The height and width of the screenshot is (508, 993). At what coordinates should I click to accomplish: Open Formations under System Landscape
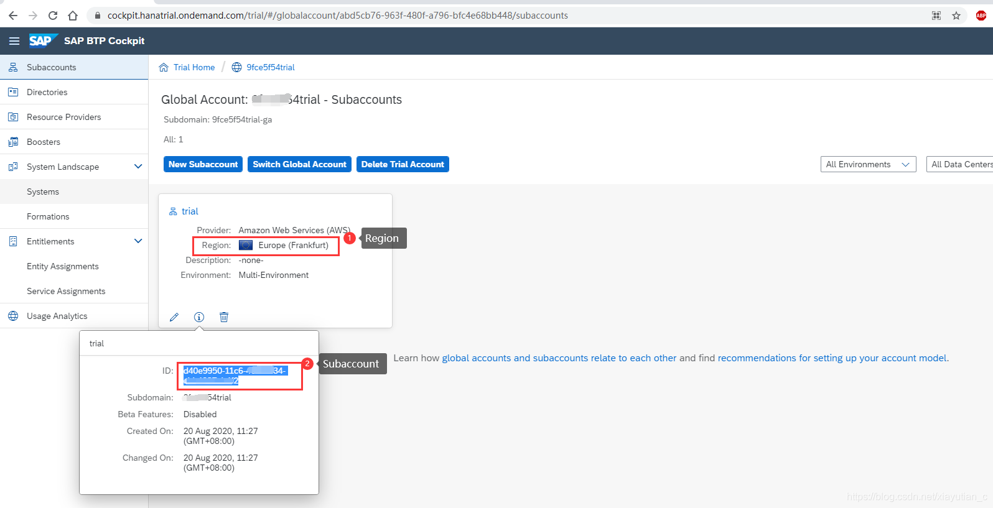tap(74, 216)
